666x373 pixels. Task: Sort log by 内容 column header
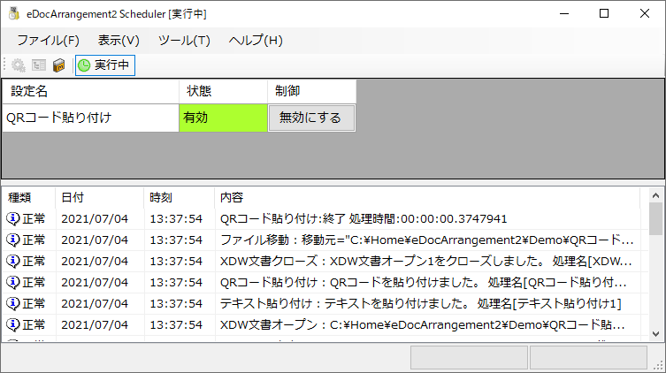[x=427, y=198]
